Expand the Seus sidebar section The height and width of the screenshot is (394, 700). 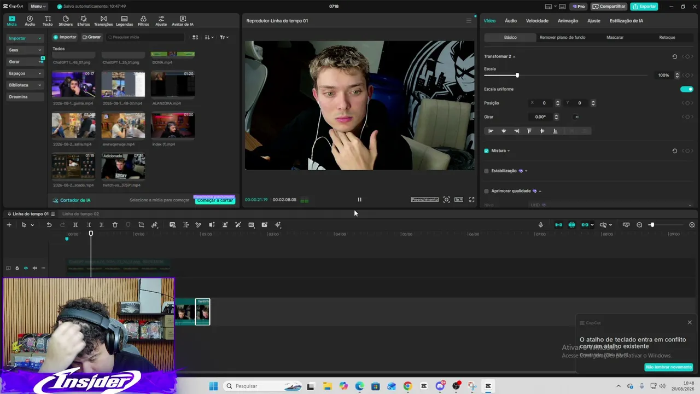tap(25, 50)
